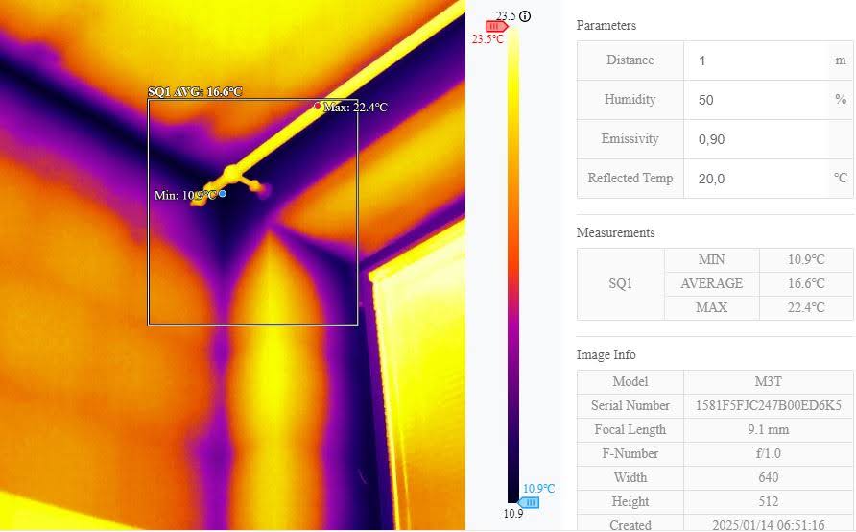The image size is (856, 532).
Task: Click the blue Min 10.9°C point marker
Action: 223,193
